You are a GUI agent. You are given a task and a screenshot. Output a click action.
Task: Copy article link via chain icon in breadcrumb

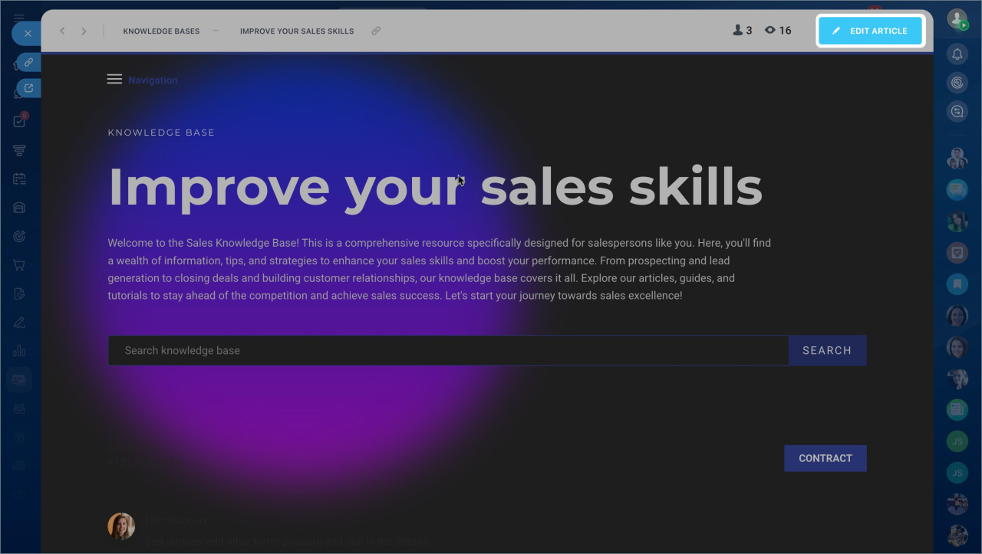pyautogui.click(x=376, y=31)
